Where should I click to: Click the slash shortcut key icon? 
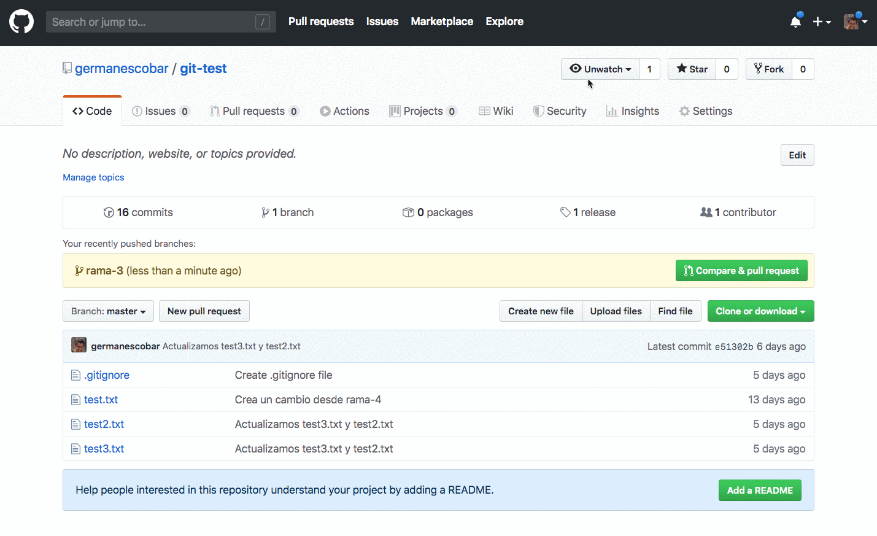pyautogui.click(x=263, y=22)
